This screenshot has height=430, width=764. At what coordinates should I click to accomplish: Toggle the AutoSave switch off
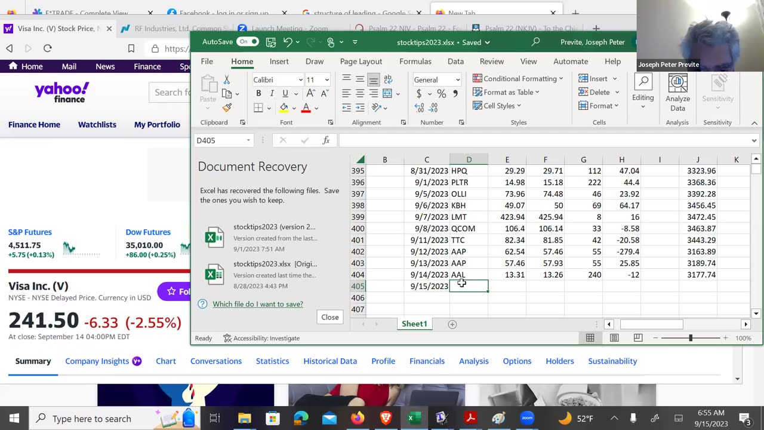pyautogui.click(x=247, y=42)
